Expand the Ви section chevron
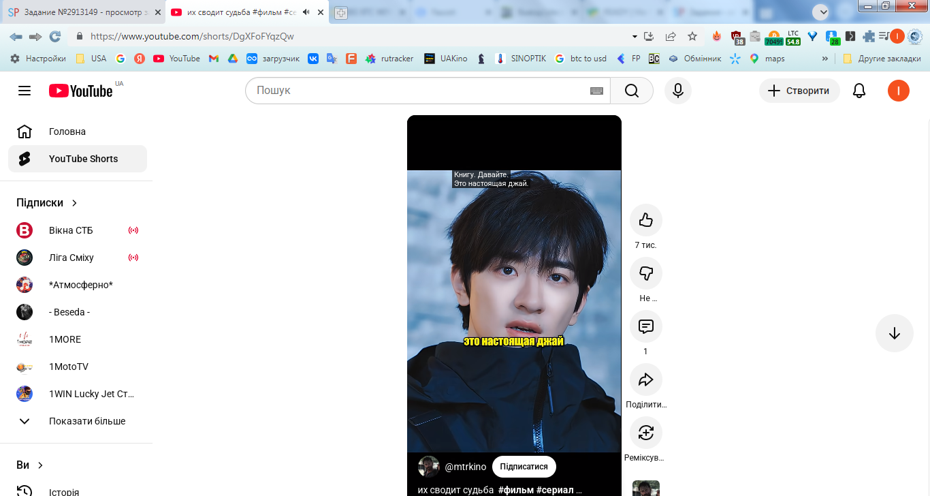This screenshot has width=930, height=496. tap(41, 465)
